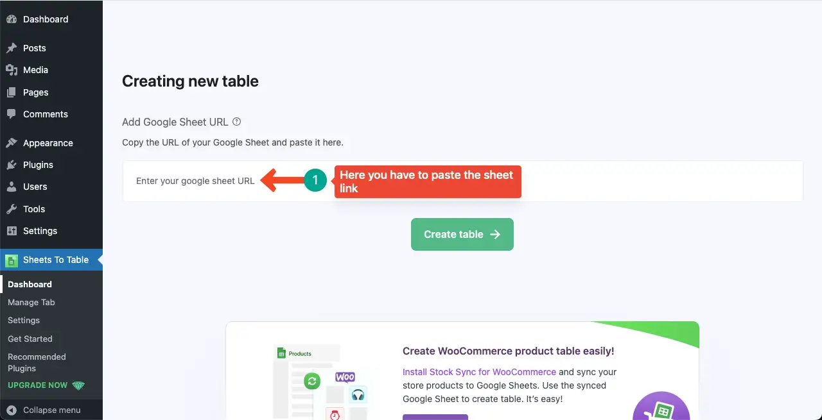The width and height of the screenshot is (822, 420).
Task: Open Get Started submenu item
Action: click(30, 339)
